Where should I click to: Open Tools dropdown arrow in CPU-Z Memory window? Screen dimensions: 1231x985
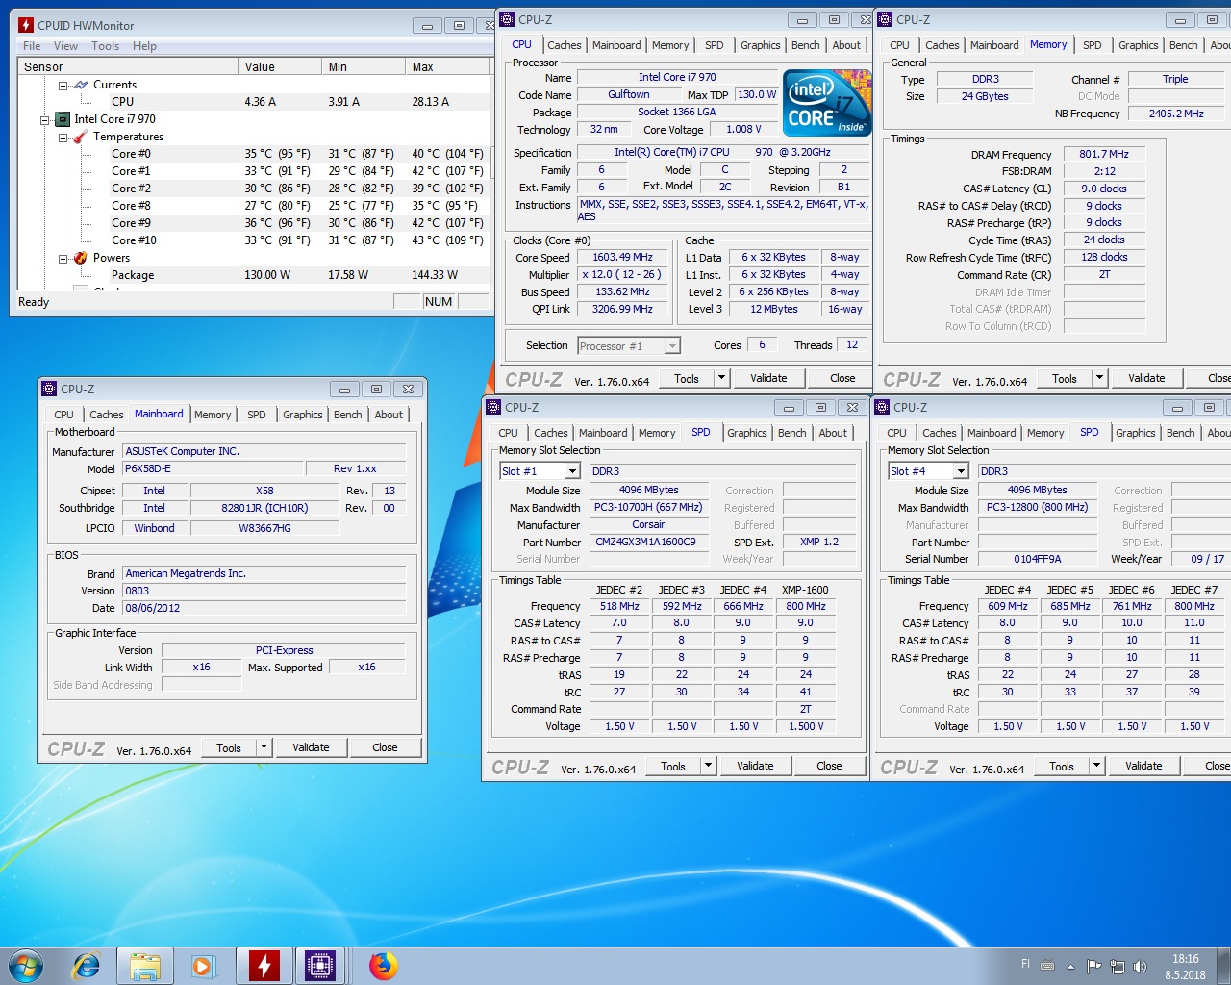tap(1100, 378)
